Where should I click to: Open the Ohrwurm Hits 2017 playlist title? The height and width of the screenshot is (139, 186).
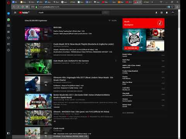pyautogui.click(x=83, y=79)
